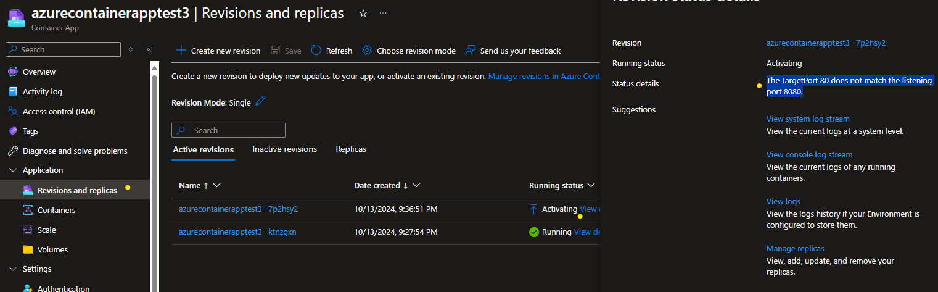Open the Date created column dropdown chevron
Image resolution: width=938 pixels, height=292 pixels.
[x=416, y=185]
